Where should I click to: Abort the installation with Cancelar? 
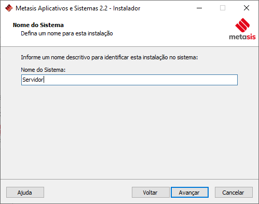coord(234,192)
